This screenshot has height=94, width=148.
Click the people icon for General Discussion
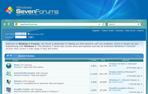[x=9, y=74]
